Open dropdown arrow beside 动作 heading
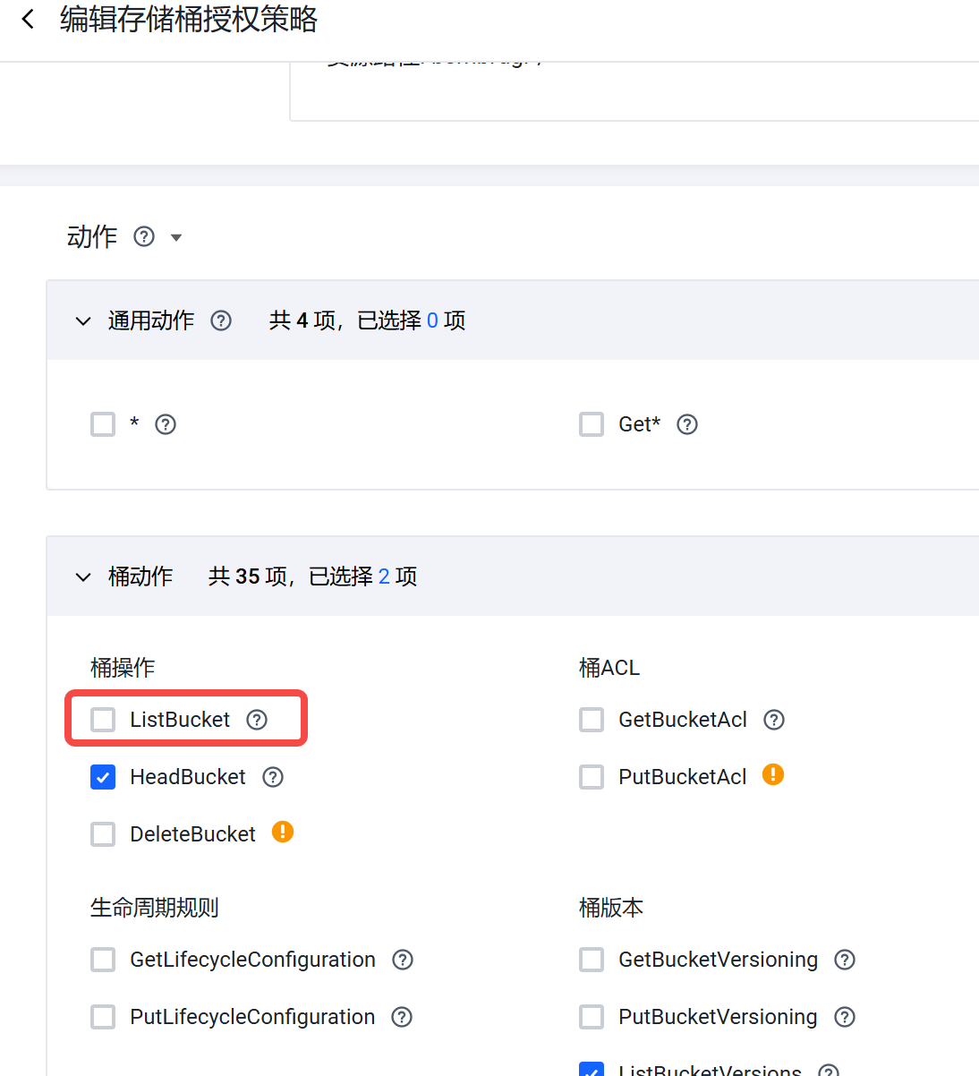979x1076 pixels. point(176,237)
